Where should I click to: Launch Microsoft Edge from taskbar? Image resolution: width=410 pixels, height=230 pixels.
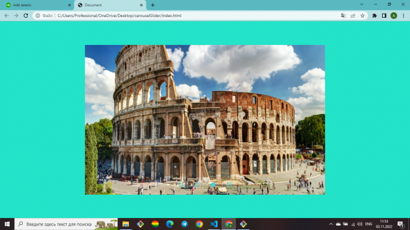coord(170,224)
